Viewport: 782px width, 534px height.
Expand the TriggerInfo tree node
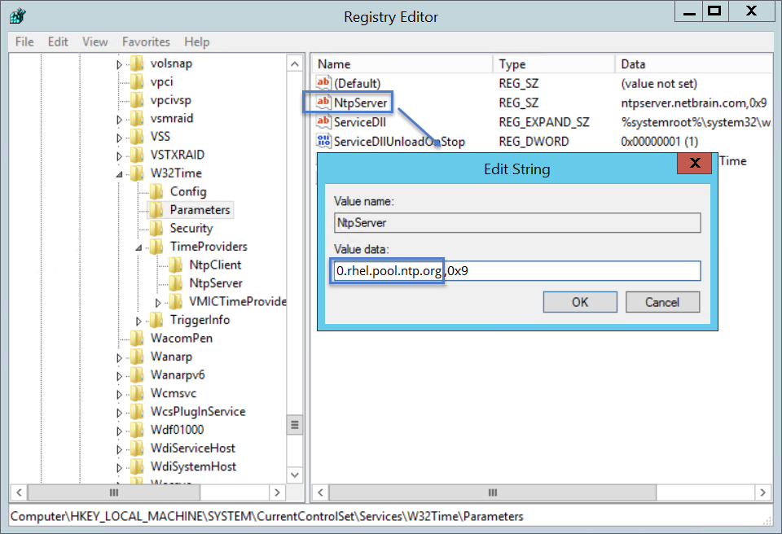(x=138, y=321)
